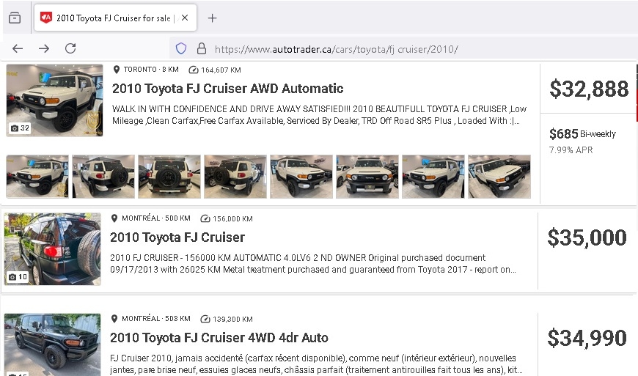Select the fifth strip thumbnail in Toronto listing

[x=301, y=177]
